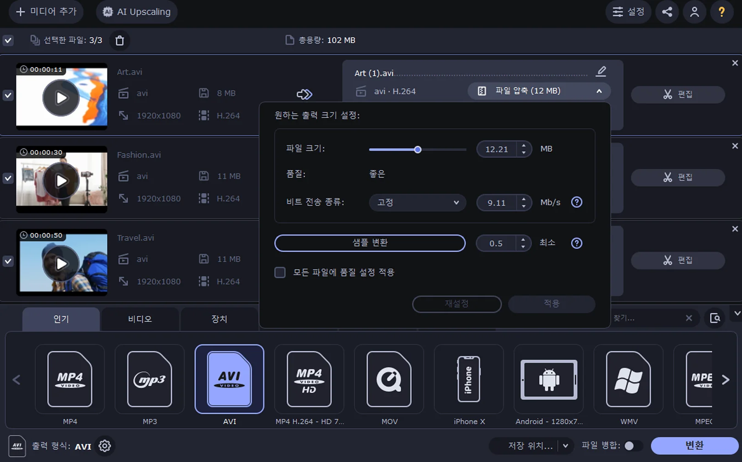Click the yellow help question mark icon

pyautogui.click(x=721, y=12)
